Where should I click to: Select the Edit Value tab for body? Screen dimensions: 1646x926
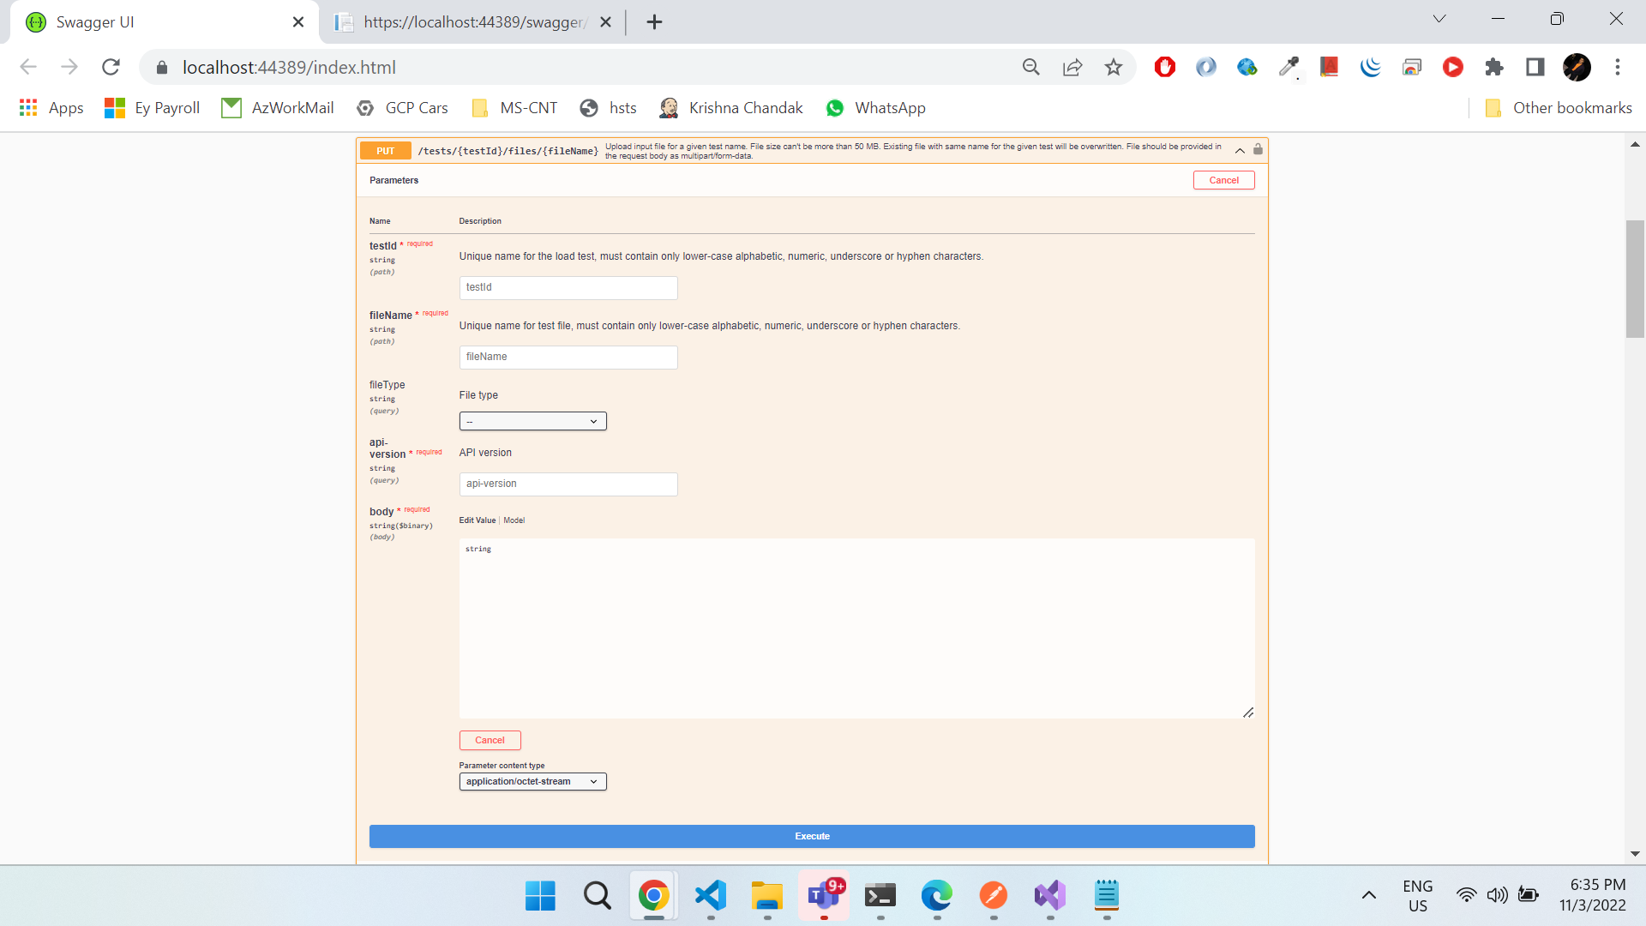(x=477, y=520)
